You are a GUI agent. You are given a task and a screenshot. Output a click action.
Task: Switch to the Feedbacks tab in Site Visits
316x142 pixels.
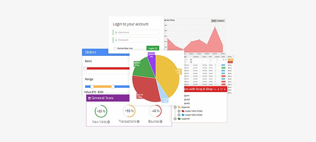tap(221, 21)
